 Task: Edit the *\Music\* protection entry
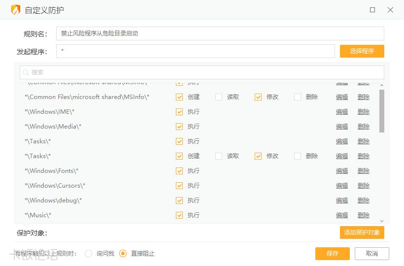(342, 215)
